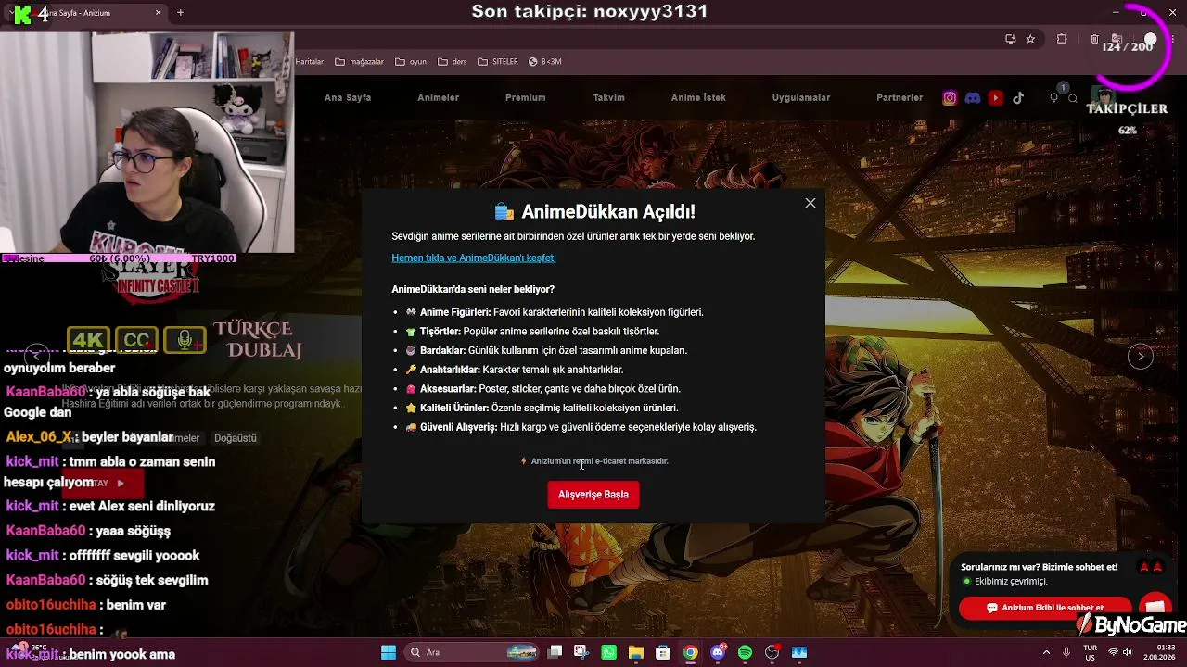This screenshot has height=667, width=1187.
Task: Open the Haritalar bookmark
Action: [309, 62]
